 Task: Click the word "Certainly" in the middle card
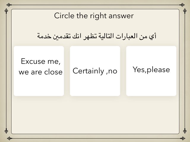point(88,71)
